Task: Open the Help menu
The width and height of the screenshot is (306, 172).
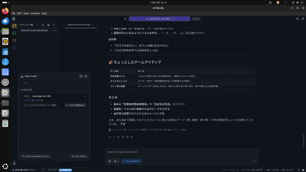Action: (x=44, y=13)
